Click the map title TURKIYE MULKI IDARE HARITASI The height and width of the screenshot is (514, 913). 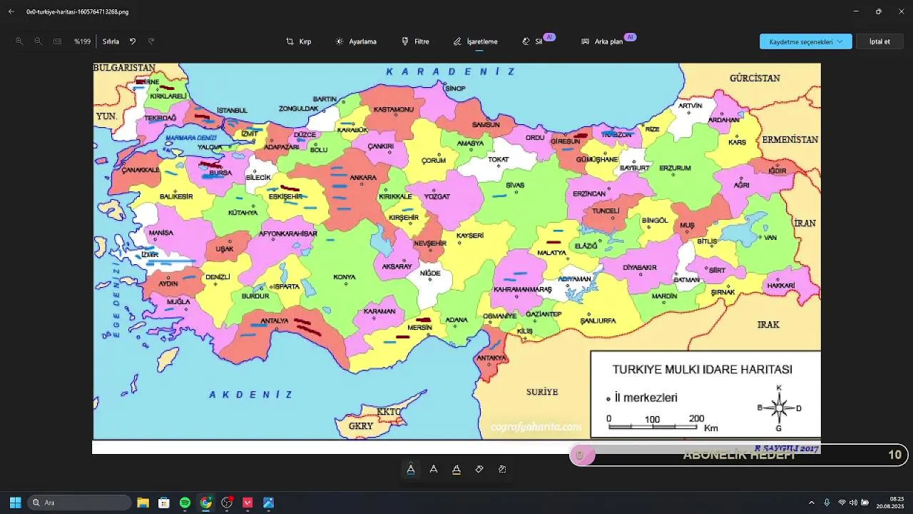click(x=703, y=370)
